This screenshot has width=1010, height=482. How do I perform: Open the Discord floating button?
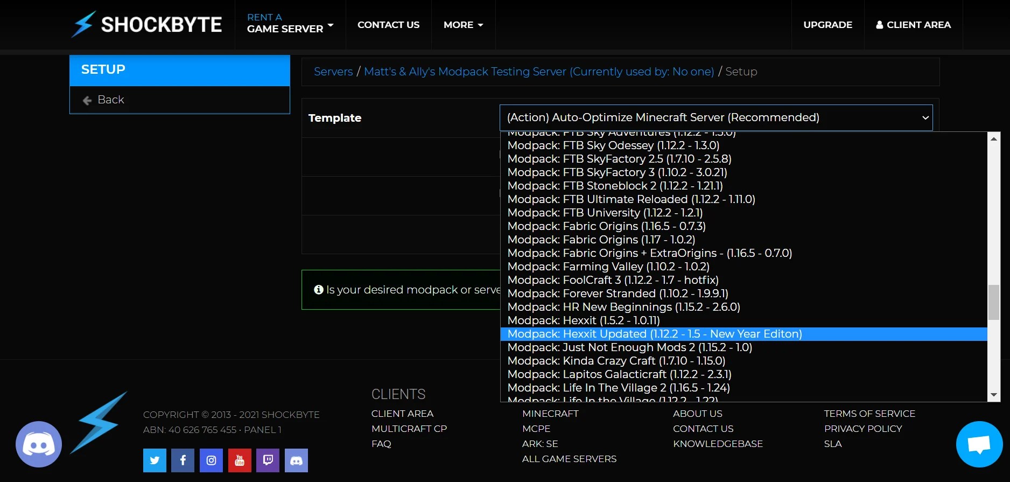(39, 444)
